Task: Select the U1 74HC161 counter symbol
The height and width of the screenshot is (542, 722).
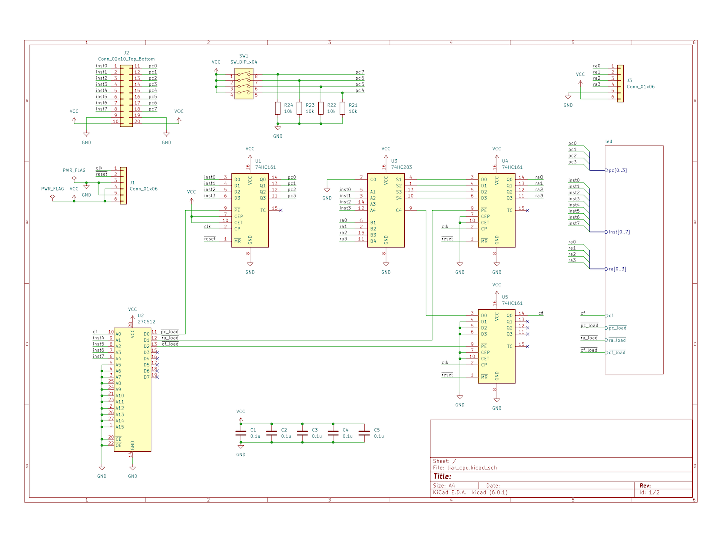Action: coord(250,210)
